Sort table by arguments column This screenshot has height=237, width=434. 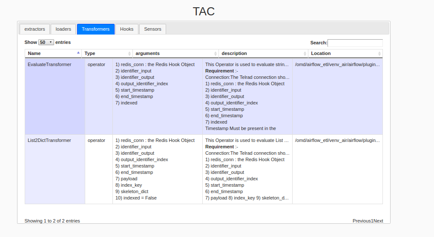coord(176,53)
